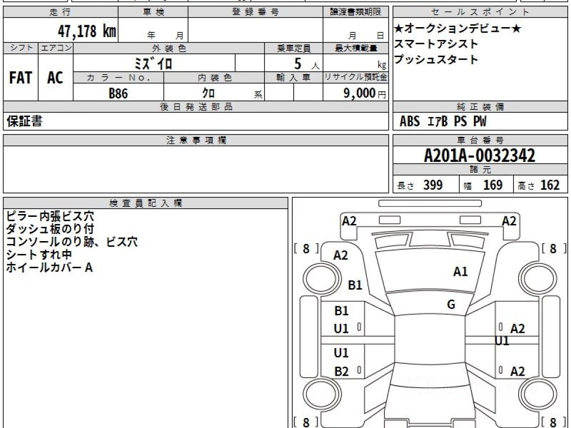Click the リサイクル預託金 label

point(356,78)
